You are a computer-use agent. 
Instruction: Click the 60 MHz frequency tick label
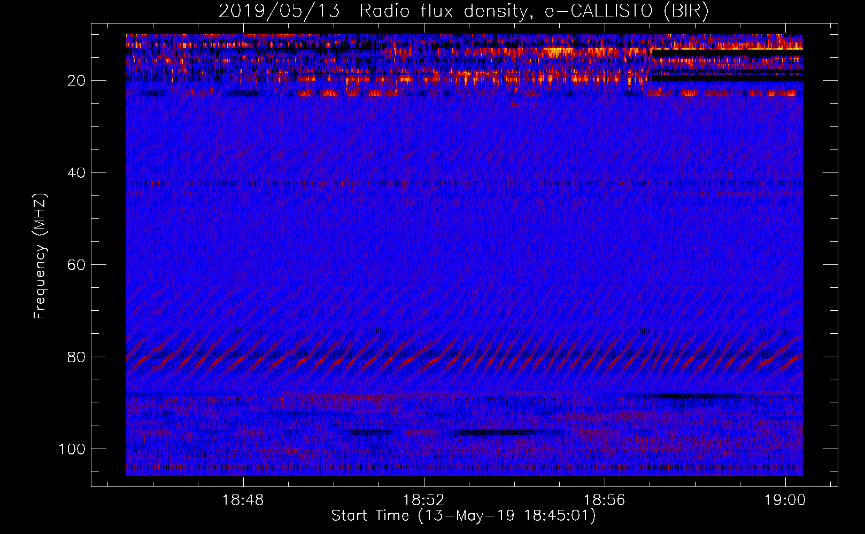pyautogui.click(x=77, y=265)
